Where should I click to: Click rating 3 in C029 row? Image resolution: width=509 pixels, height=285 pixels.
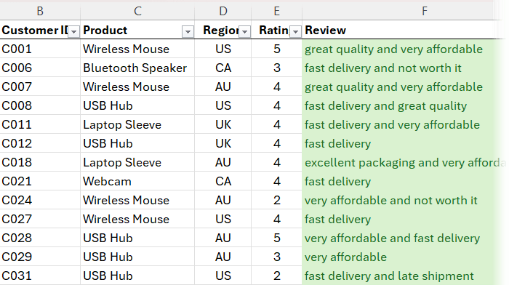(x=276, y=257)
